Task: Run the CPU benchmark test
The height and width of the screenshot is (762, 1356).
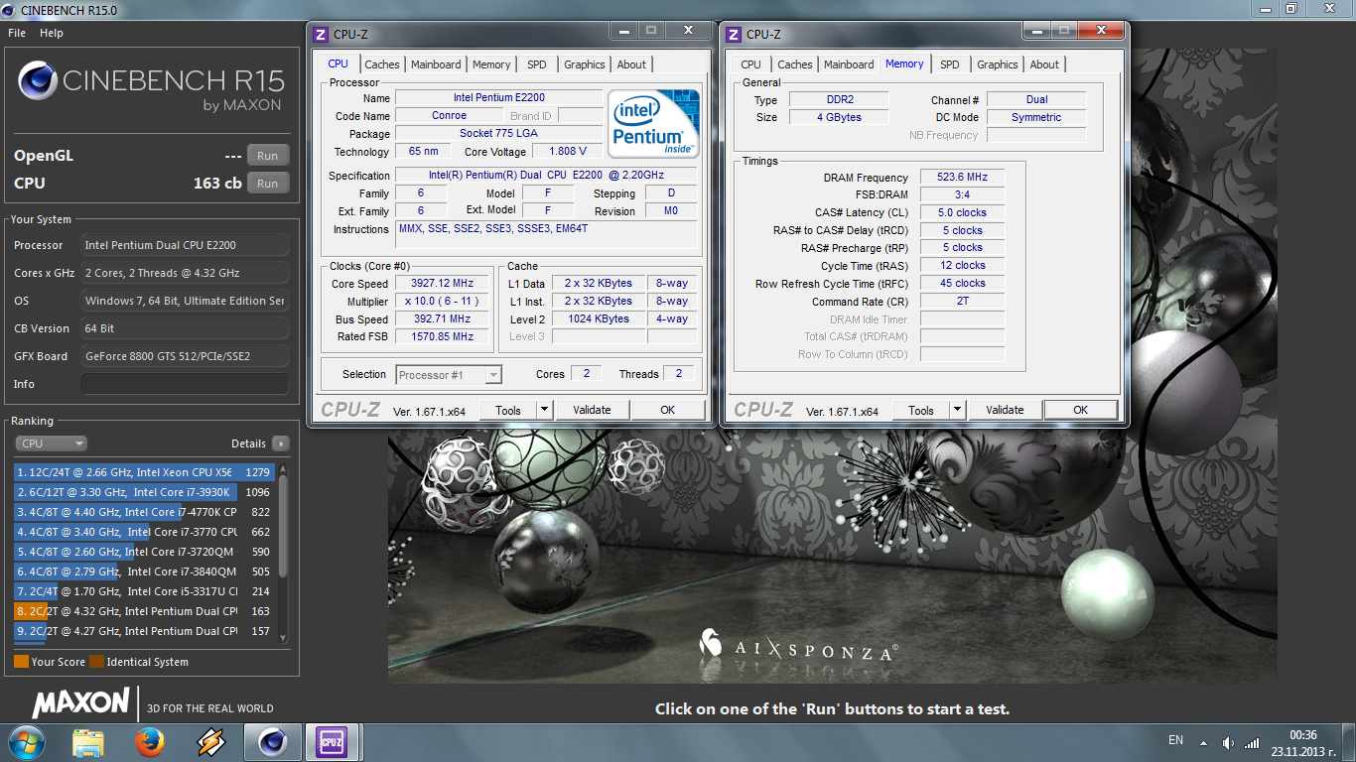Action: click(x=268, y=184)
